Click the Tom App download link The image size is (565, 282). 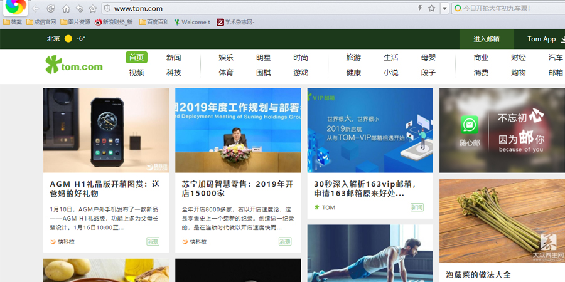pyautogui.click(x=546, y=39)
